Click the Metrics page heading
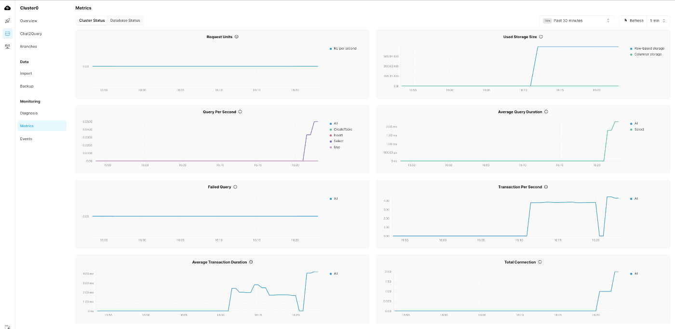 pos(83,8)
